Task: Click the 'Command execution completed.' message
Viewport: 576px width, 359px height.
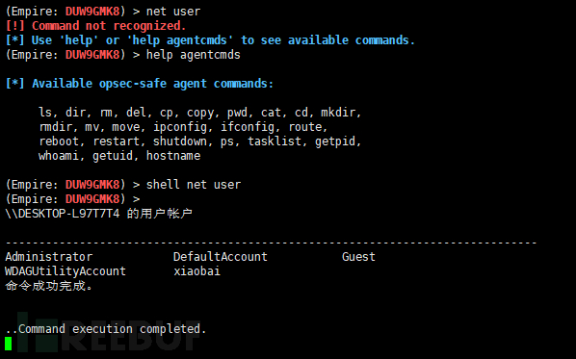Action: coord(113,329)
